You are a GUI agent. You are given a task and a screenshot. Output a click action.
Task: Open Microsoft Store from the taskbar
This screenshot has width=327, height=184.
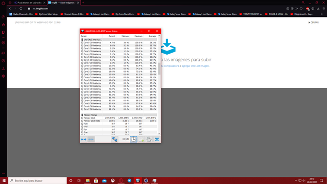point(96,180)
